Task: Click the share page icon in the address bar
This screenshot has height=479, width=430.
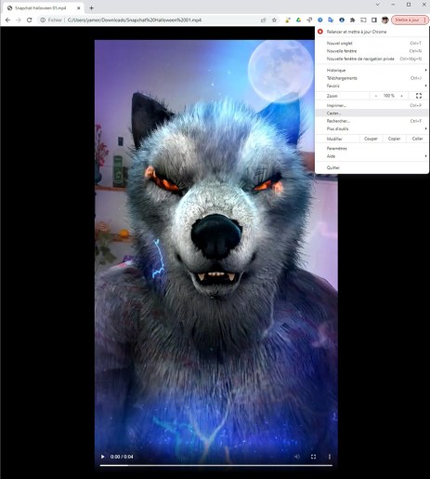Action: coord(264,20)
